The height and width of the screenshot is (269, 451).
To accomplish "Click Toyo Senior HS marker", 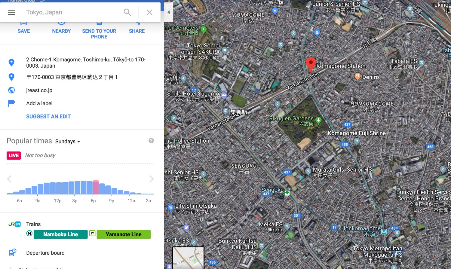I will tap(204, 174).
